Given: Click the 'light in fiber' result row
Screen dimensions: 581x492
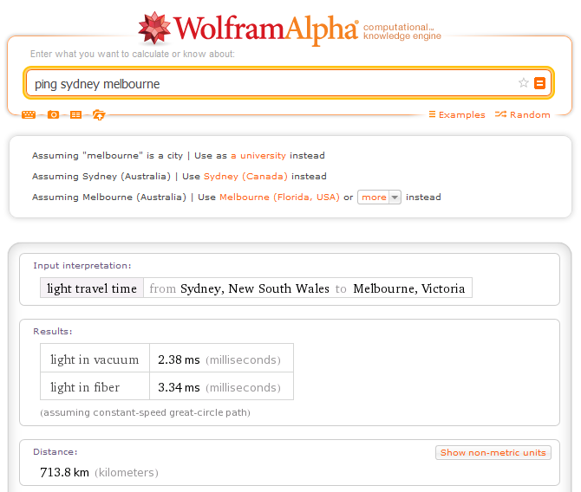Looking at the screenshot, I should (85, 387).
